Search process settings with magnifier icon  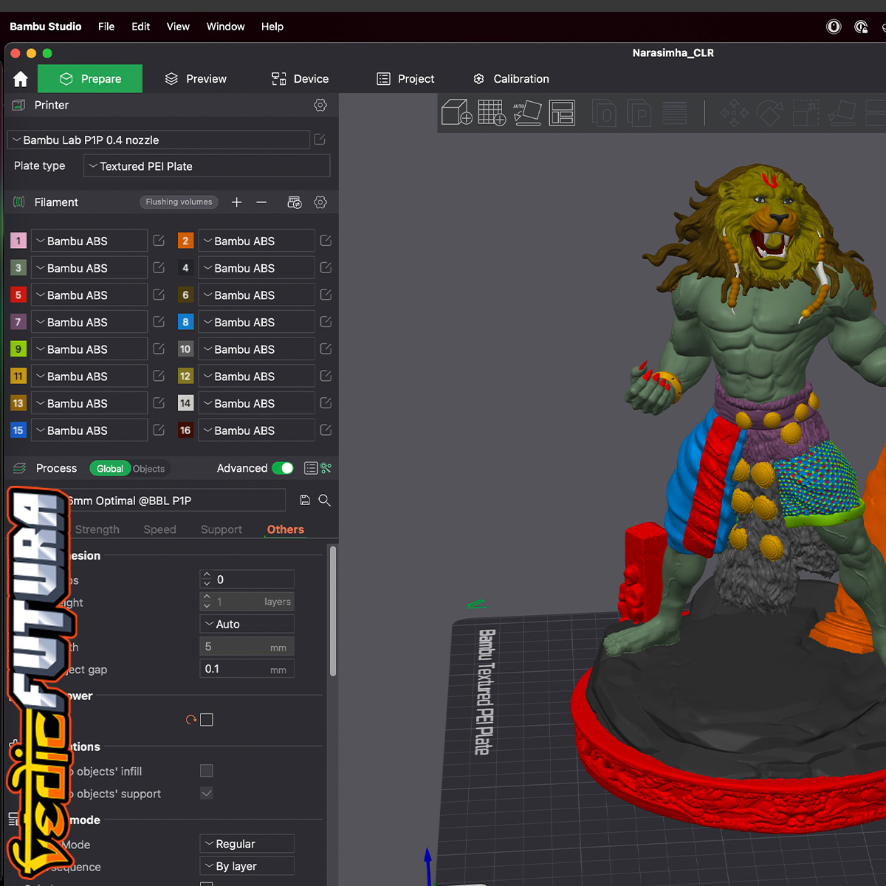coord(324,501)
